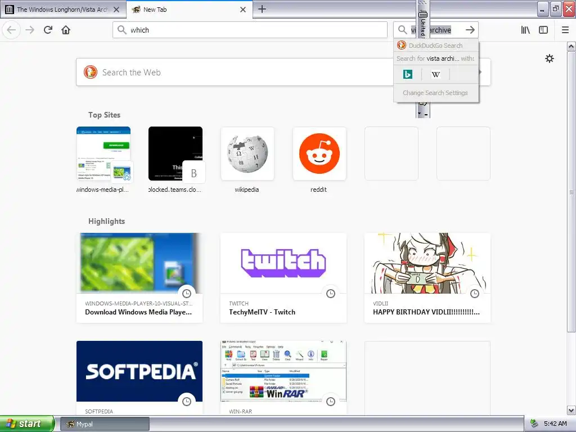Click the toolbar search box text
576x432 pixels.
[x=431, y=30]
